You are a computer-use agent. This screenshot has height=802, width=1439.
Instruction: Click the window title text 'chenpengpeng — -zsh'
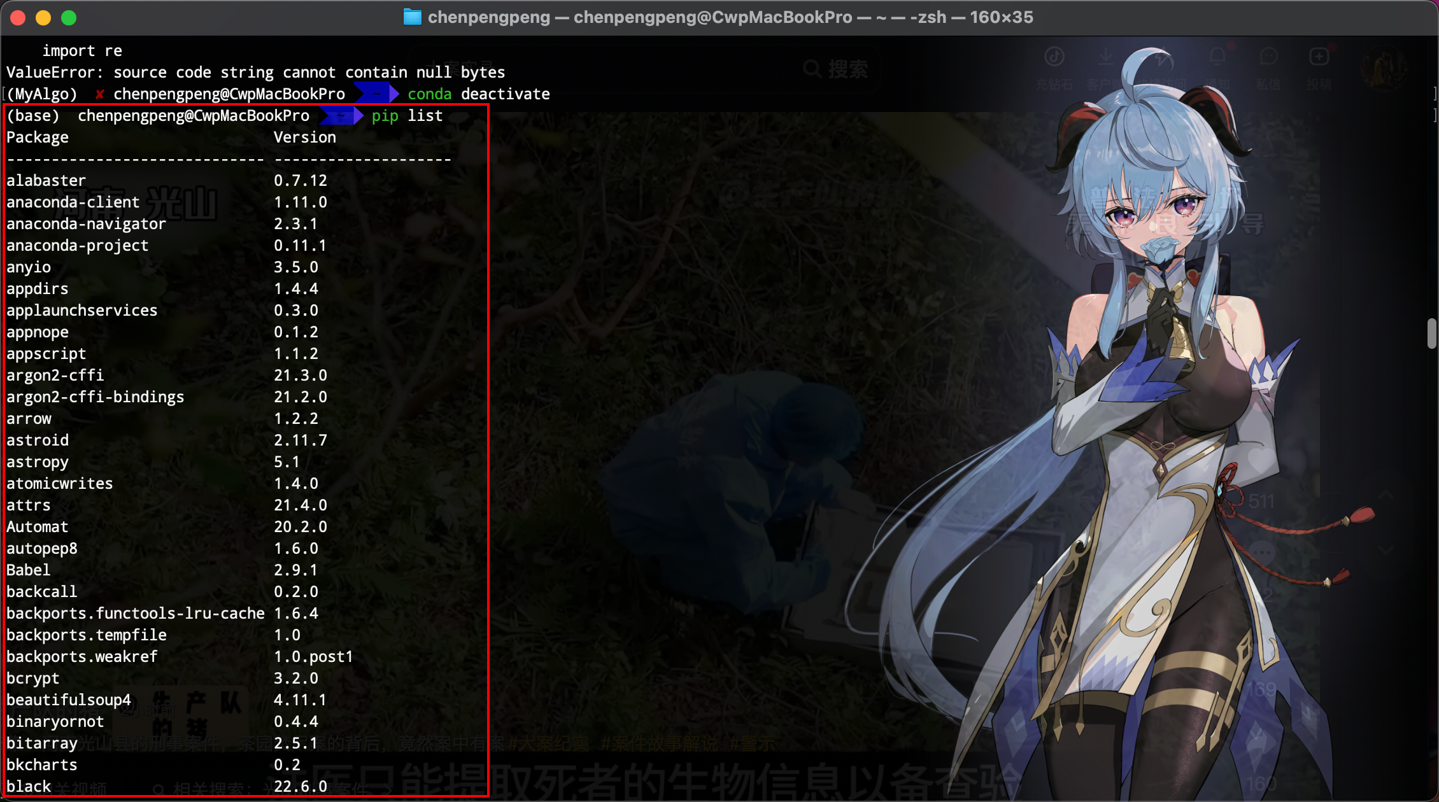(730, 17)
